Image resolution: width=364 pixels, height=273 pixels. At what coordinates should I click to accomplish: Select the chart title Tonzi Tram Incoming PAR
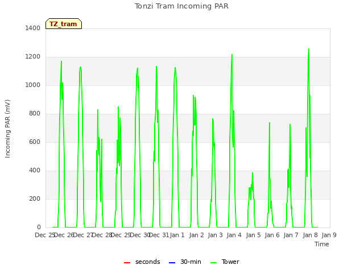click(181, 6)
